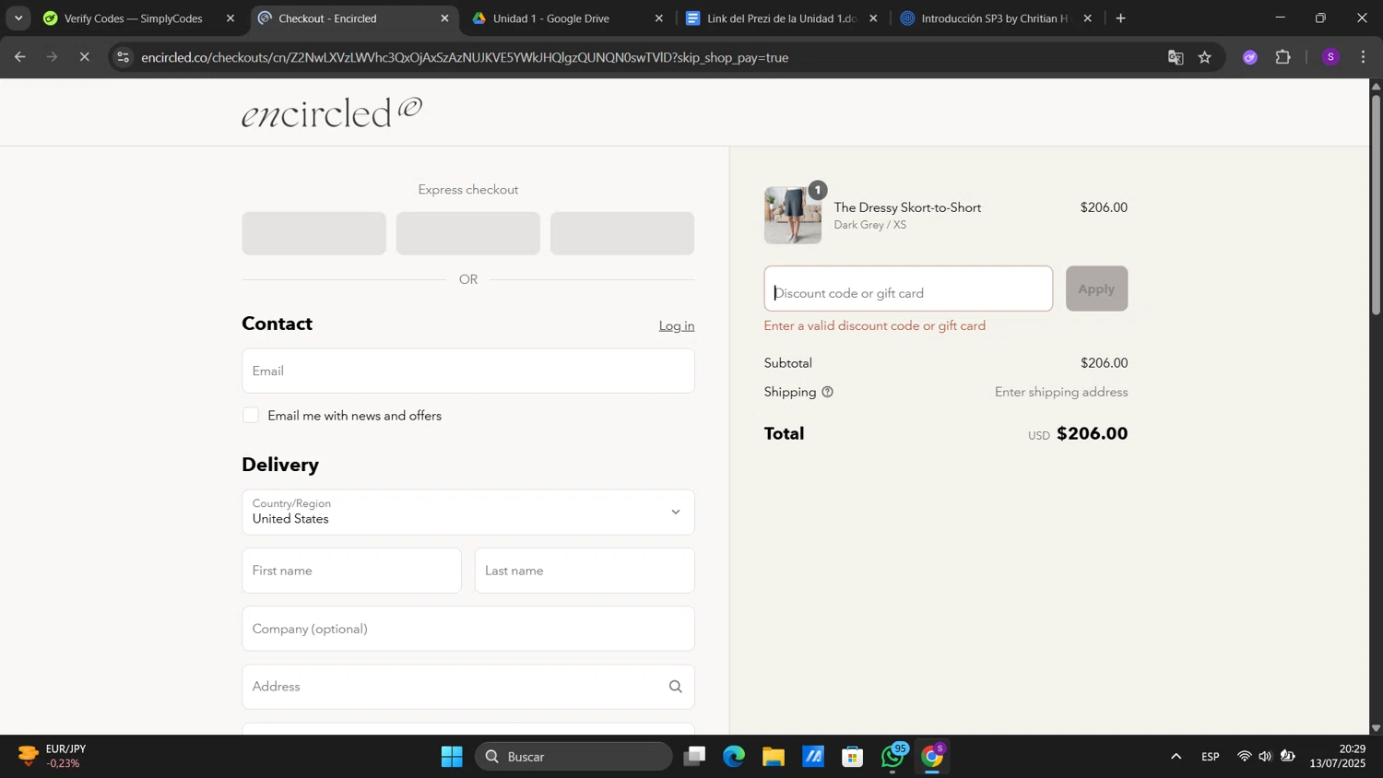Open File Explorer from the taskbar
The height and width of the screenshot is (778, 1383).
pyautogui.click(x=774, y=757)
